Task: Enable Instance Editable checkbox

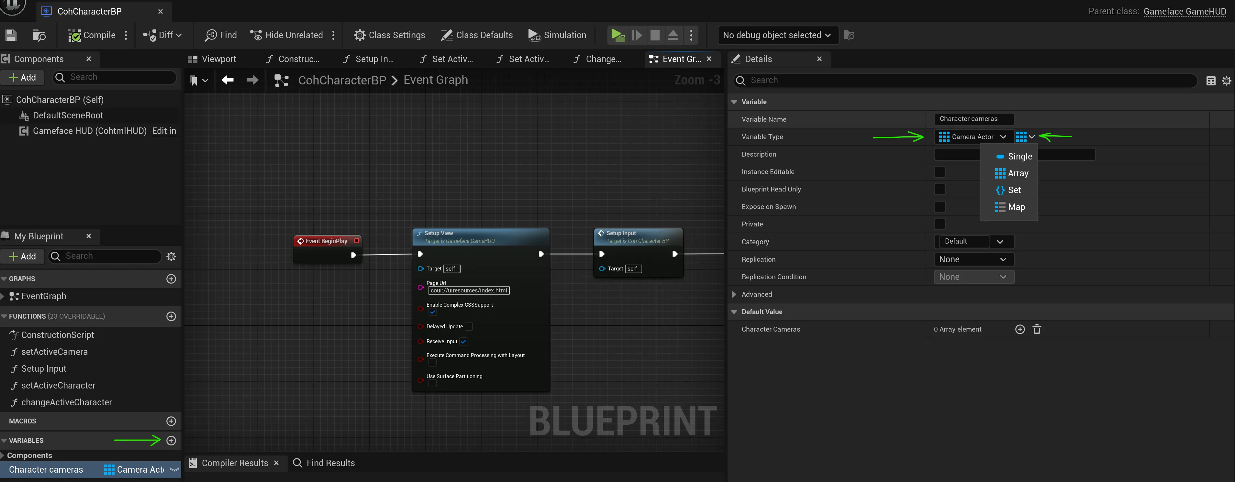Action: point(939,171)
